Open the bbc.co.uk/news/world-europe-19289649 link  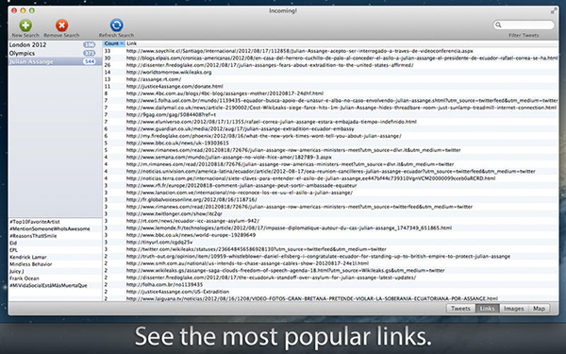tap(191, 235)
